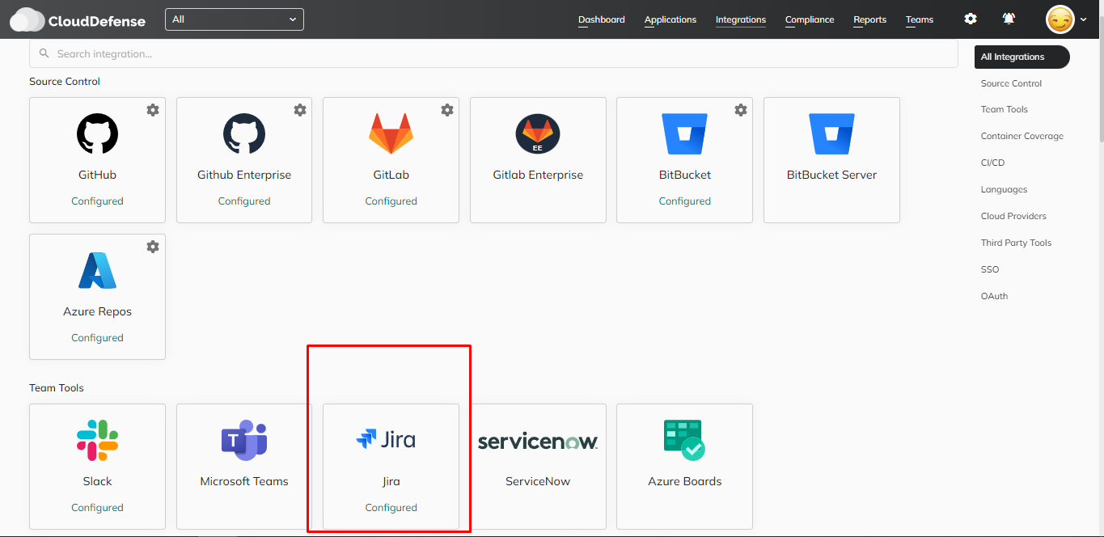Click the GitHub octocat logo
The width and height of the screenshot is (1104, 537).
(97, 133)
